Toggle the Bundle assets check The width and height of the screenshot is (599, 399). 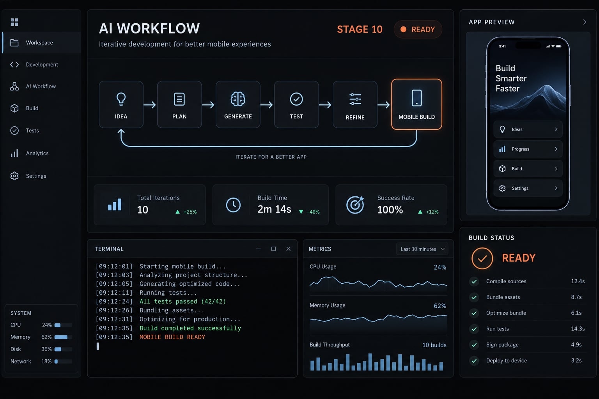click(x=474, y=297)
